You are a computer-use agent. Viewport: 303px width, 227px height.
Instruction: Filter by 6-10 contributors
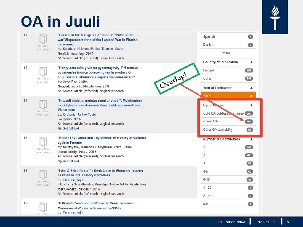(x=228, y=179)
